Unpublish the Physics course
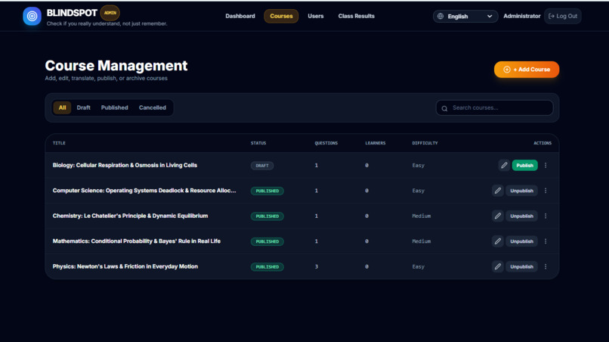The image size is (609, 342). point(521,266)
